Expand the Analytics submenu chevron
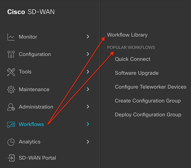 pos(88,142)
